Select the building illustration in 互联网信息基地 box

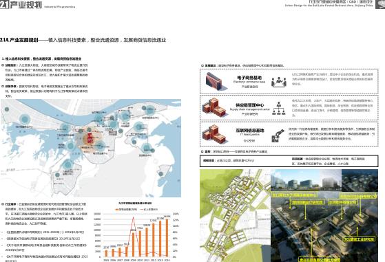click(x=214, y=134)
